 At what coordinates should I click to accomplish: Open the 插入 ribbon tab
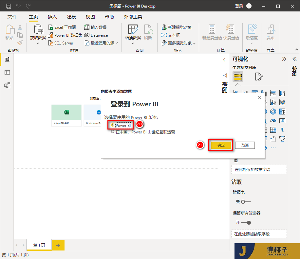click(52, 17)
